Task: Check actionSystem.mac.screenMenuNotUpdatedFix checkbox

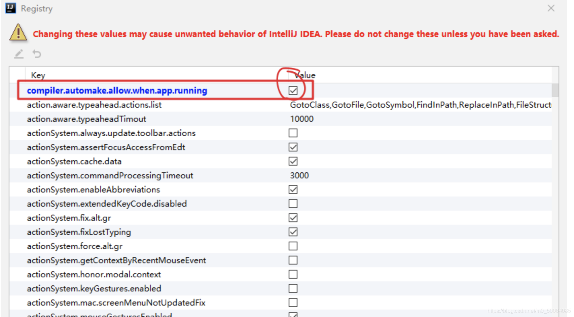Action: [x=293, y=303]
